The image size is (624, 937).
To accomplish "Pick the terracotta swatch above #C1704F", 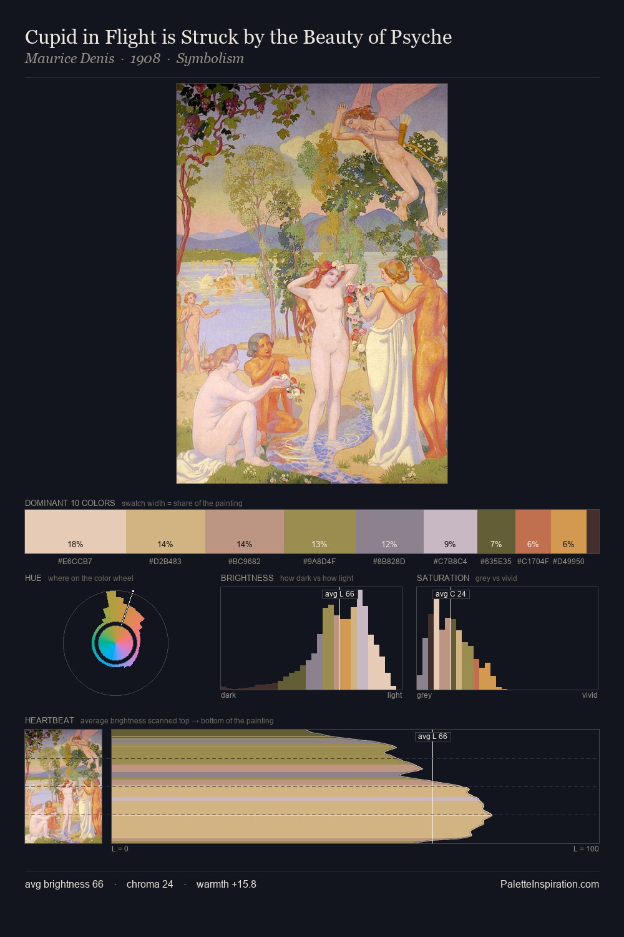I will coord(533,532).
